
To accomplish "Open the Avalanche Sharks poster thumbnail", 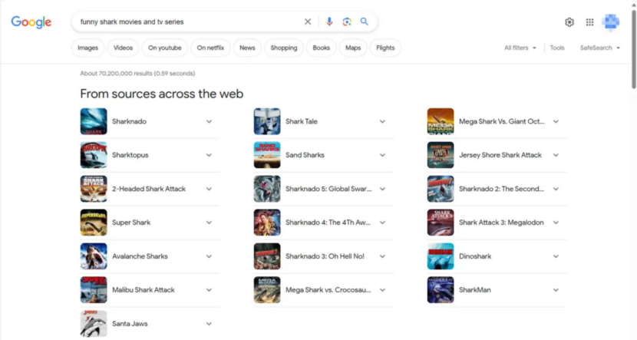I will pos(94,256).
